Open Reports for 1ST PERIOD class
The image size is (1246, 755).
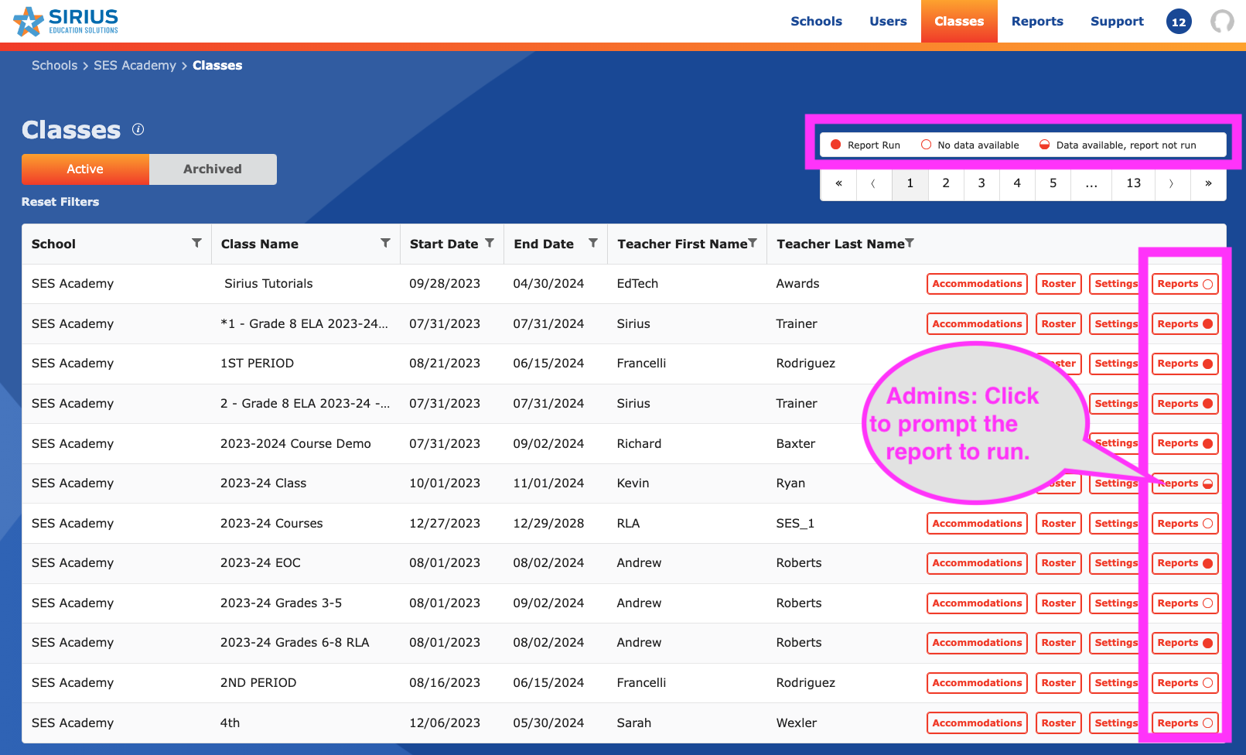[1185, 364]
